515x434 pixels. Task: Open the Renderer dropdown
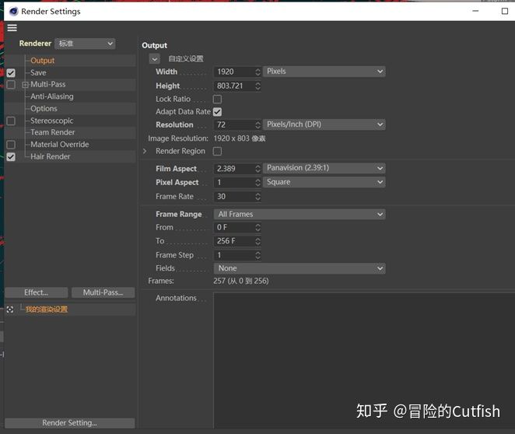[85, 44]
